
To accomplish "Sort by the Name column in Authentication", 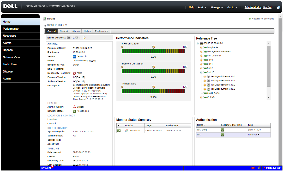I will [x=208, y=125].
